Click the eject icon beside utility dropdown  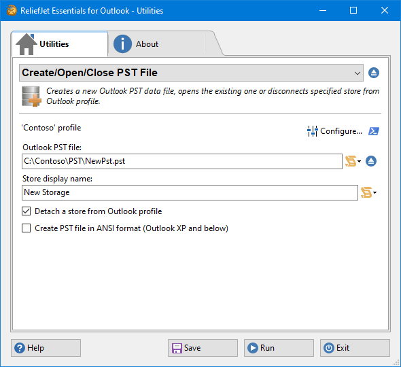[x=374, y=73]
